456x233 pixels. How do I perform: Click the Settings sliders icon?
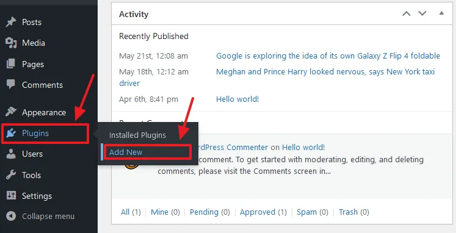pos(11,196)
